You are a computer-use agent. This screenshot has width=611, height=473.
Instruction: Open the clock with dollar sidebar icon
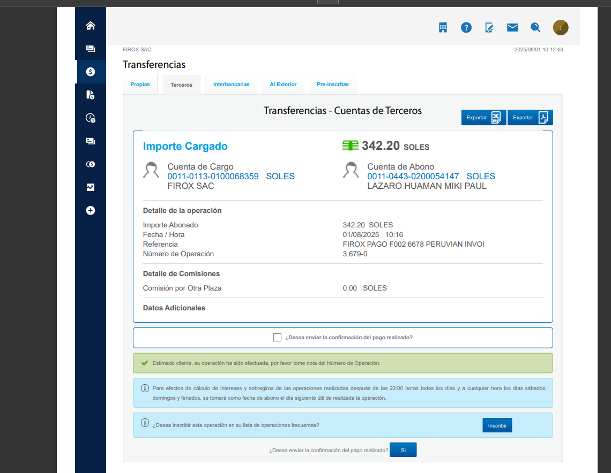pos(91,118)
